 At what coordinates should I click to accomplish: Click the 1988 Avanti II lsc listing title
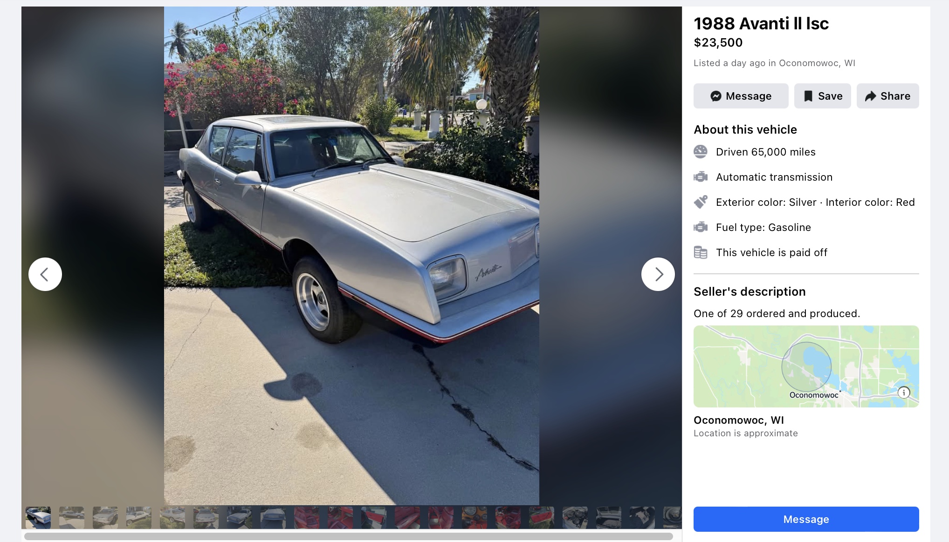pyautogui.click(x=761, y=23)
